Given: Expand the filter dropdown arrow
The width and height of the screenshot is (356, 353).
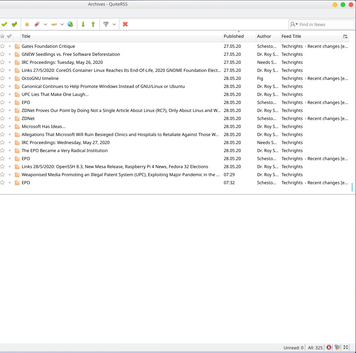Looking at the screenshot, I should pos(114,24).
